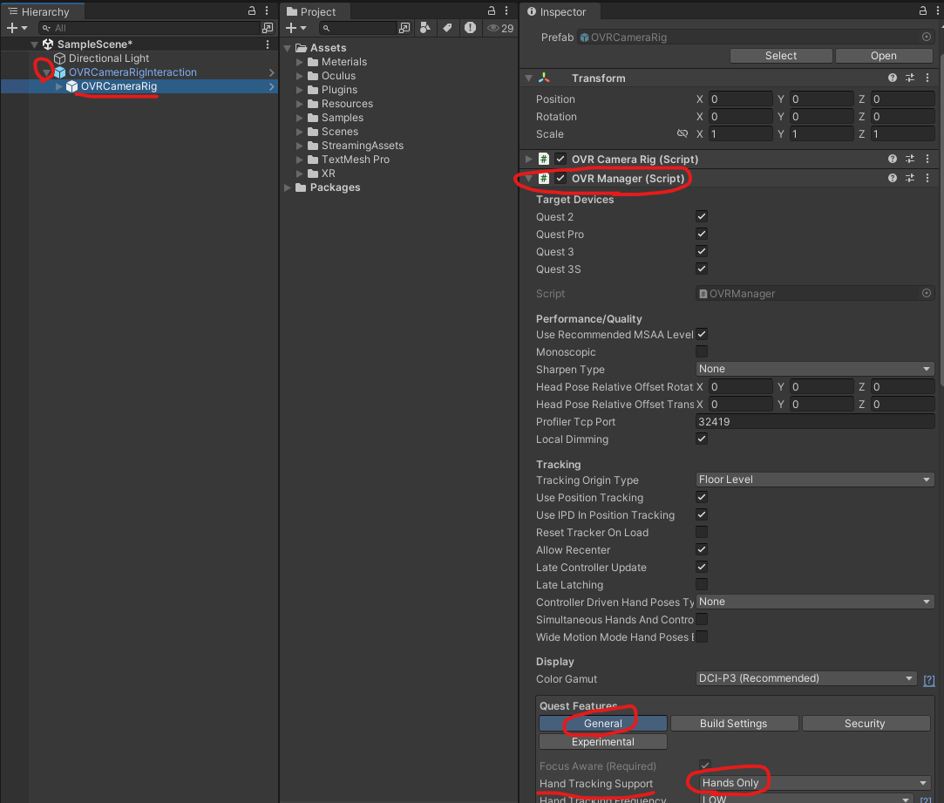
Task: Click Project search in-window toggle icon
Action: pyautogui.click(x=404, y=28)
